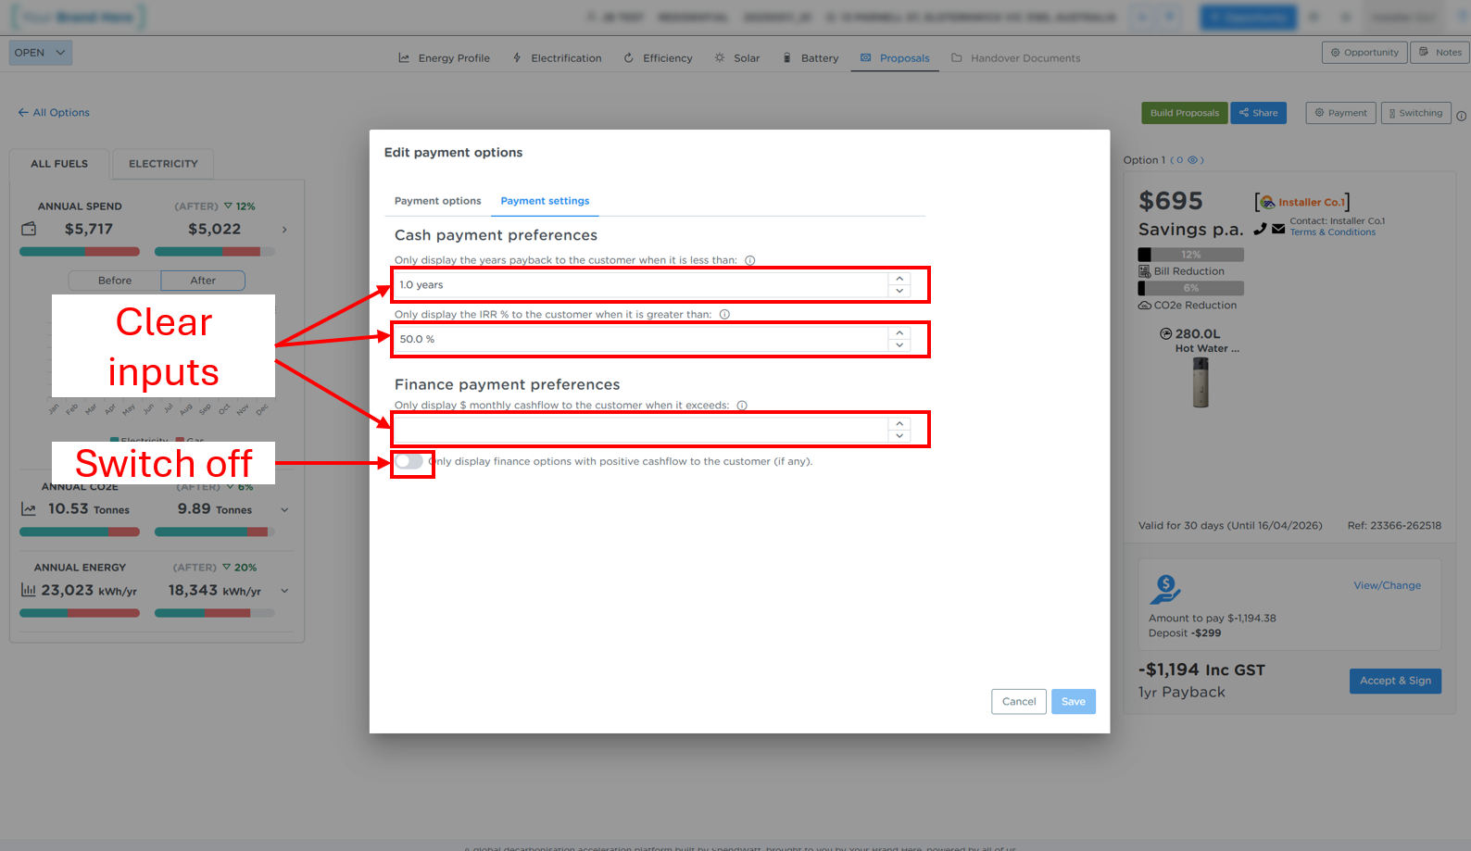Click the phone contact icon
The height and width of the screenshot is (851, 1471).
tap(1260, 229)
